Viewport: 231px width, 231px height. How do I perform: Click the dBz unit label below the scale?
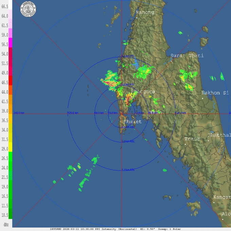(6, 225)
